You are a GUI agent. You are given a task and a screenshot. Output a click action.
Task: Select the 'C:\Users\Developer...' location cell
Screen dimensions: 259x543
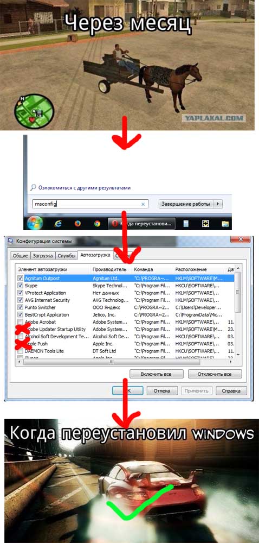pos(198,307)
